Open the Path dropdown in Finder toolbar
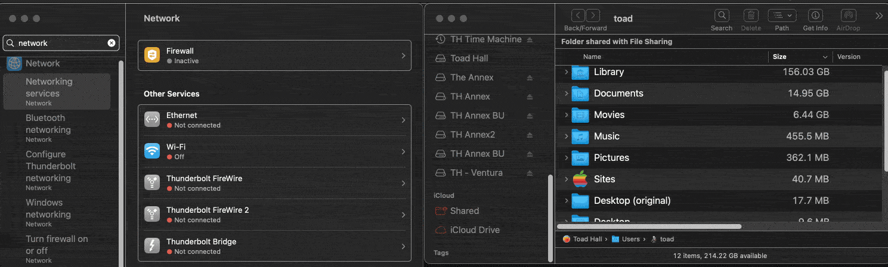888x267 pixels. pyautogui.click(x=782, y=16)
